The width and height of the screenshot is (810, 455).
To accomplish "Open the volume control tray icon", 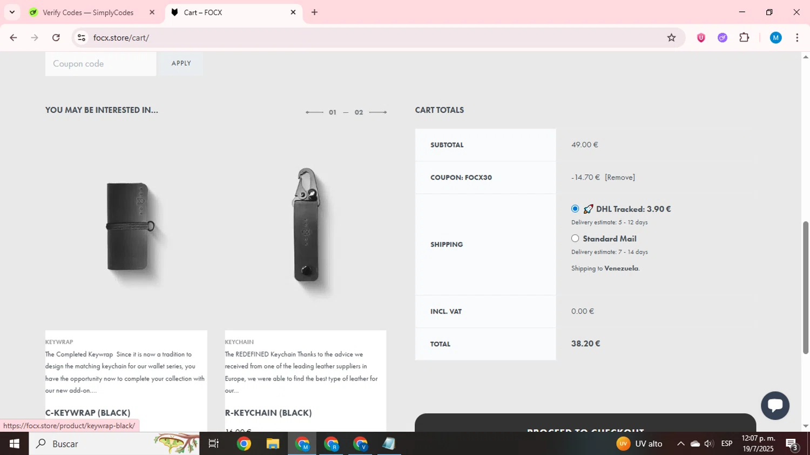I will [708, 444].
